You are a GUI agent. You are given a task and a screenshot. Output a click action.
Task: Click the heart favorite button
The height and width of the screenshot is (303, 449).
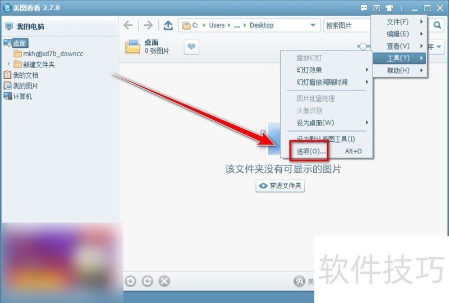[x=191, y=47]
